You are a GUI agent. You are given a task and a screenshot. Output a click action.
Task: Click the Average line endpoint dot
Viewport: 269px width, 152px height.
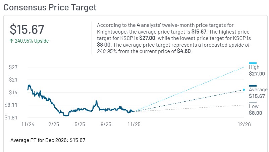click(244, 90)
